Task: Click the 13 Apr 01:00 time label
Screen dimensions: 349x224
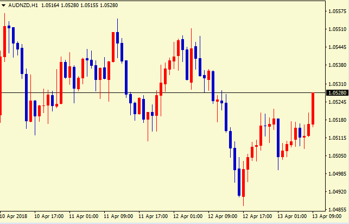Action: click(293, 216)
